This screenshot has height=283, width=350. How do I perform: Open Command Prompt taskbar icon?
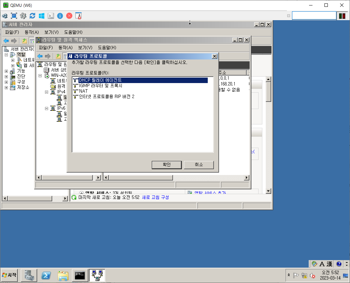pyautogui.click(x=80, y=275)
